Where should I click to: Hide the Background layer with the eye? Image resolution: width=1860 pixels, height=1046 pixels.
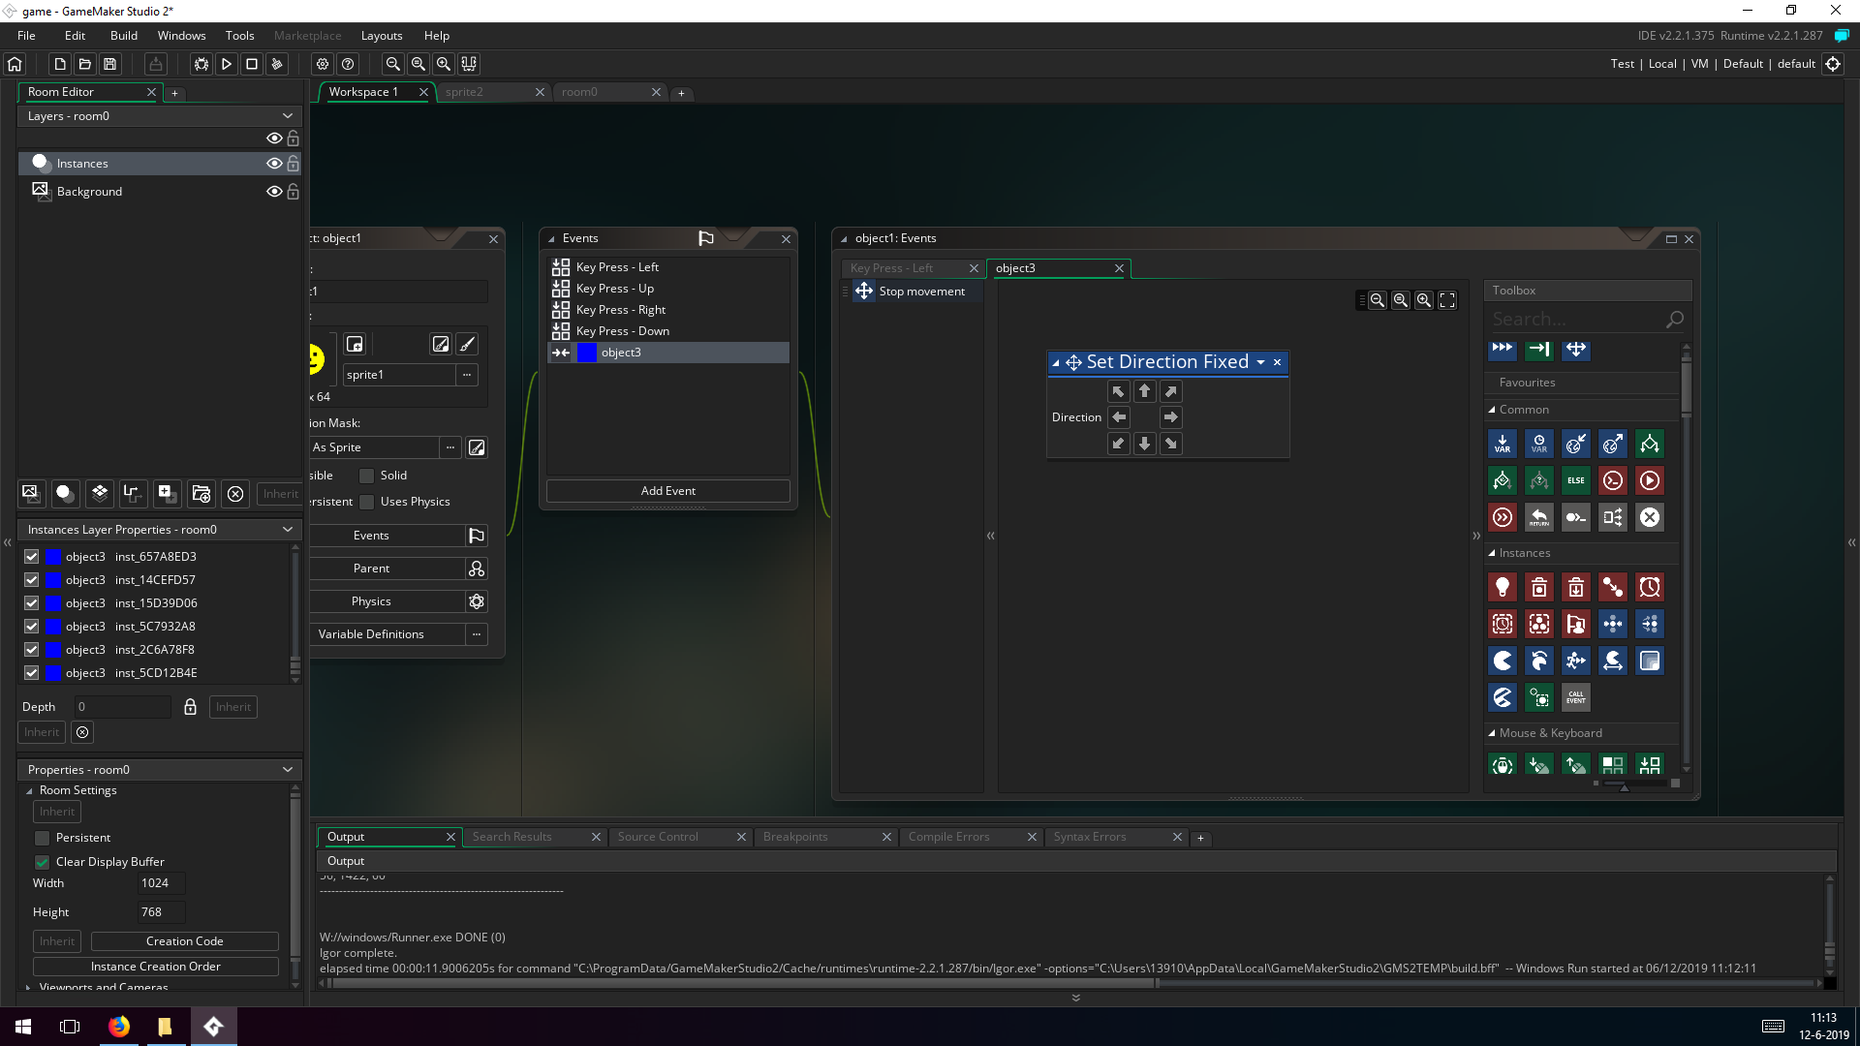(274, 192)
